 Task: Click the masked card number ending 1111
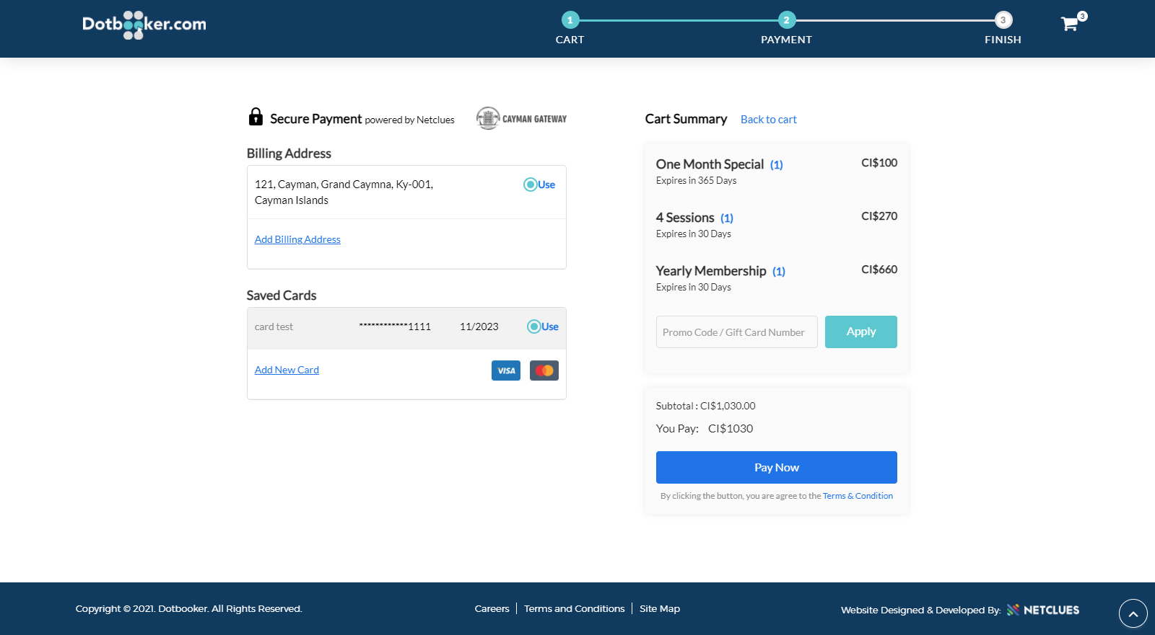pos(395,327)
